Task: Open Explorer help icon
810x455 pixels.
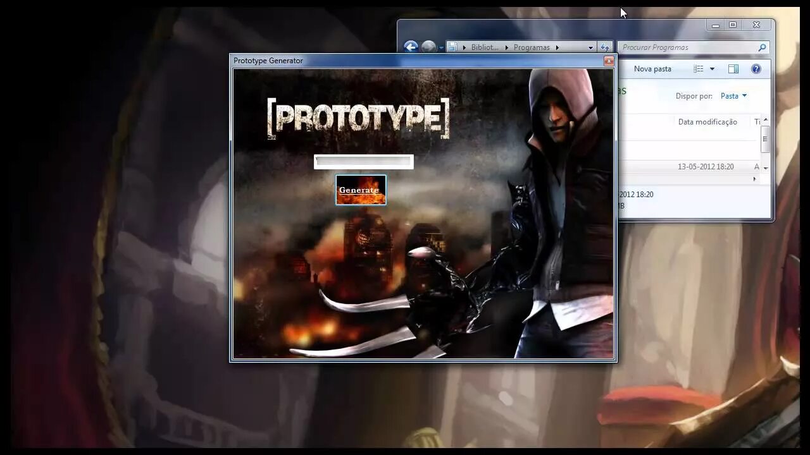Action: tap(756, 69)
